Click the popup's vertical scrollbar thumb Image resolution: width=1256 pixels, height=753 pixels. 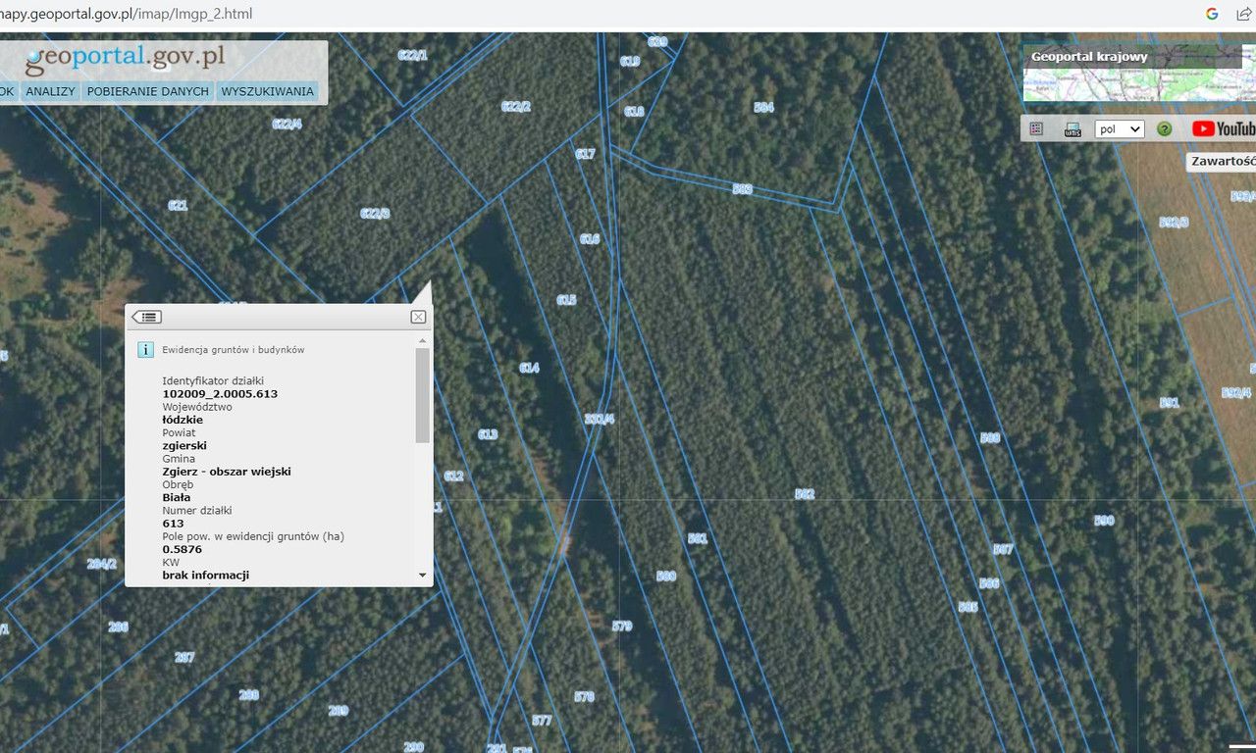tap(423, 396)
